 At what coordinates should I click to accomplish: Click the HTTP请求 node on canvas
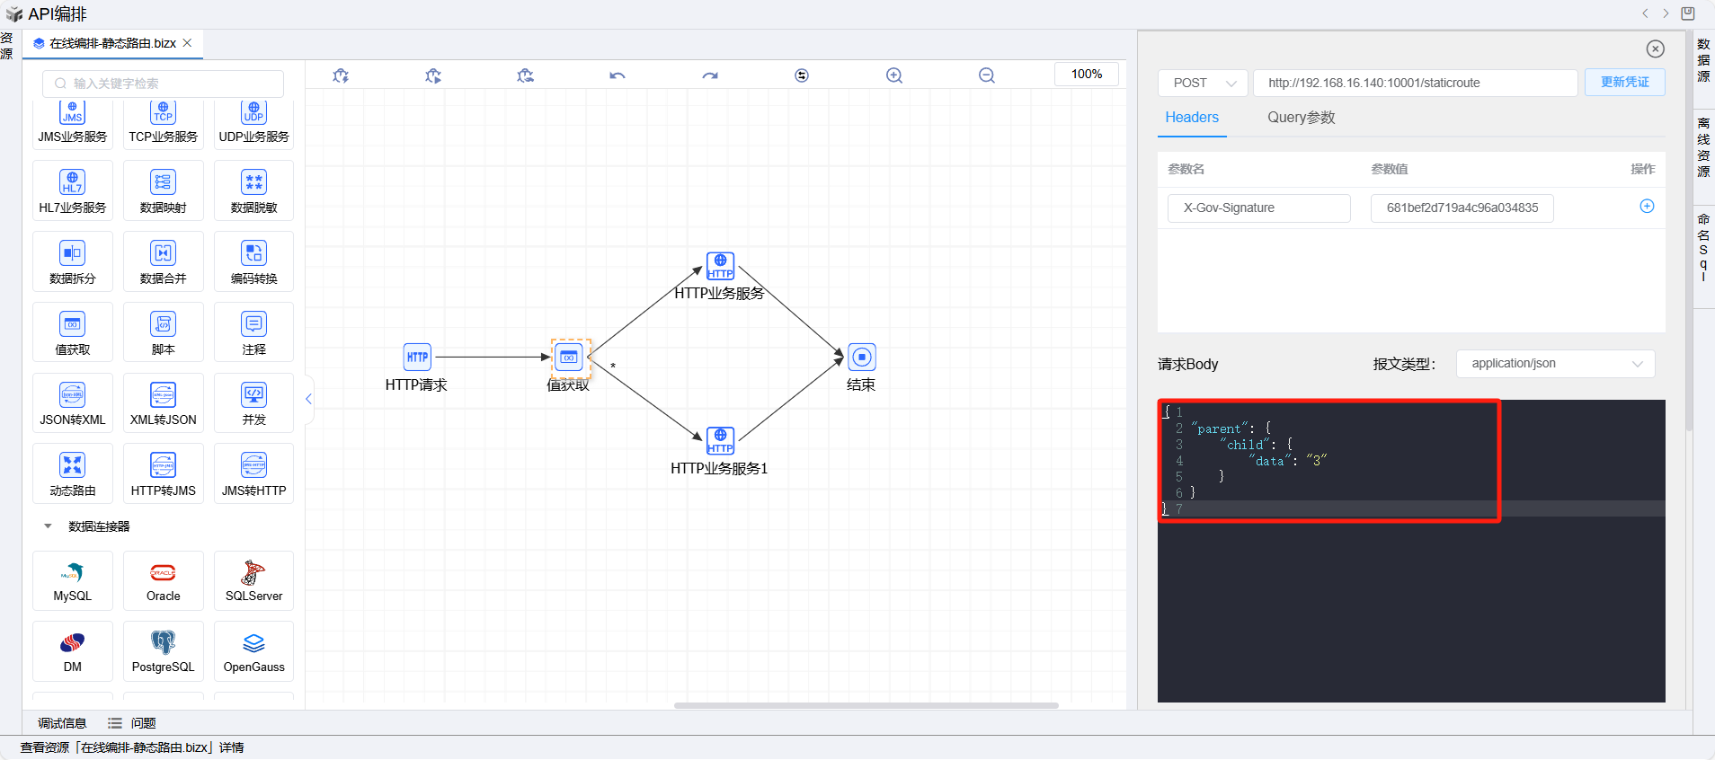pos(417,358)
